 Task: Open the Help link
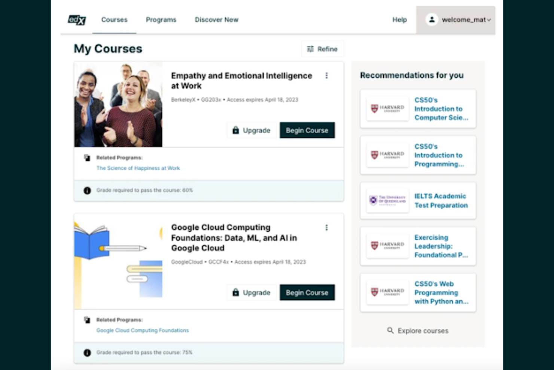(399, 20)
